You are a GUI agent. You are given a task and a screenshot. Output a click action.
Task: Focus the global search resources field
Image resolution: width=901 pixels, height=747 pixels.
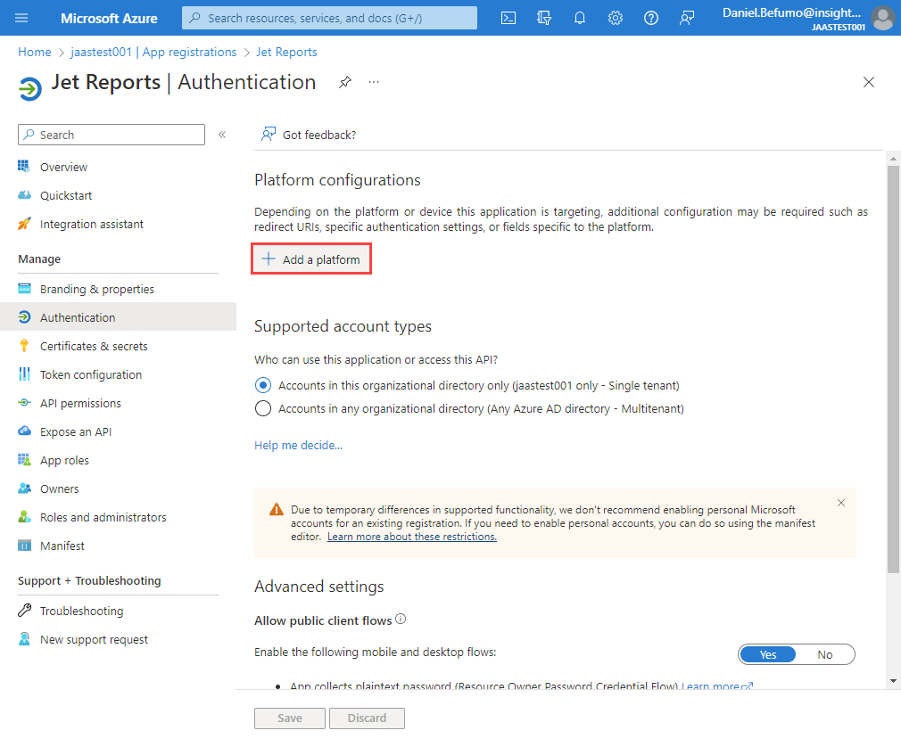329,18
